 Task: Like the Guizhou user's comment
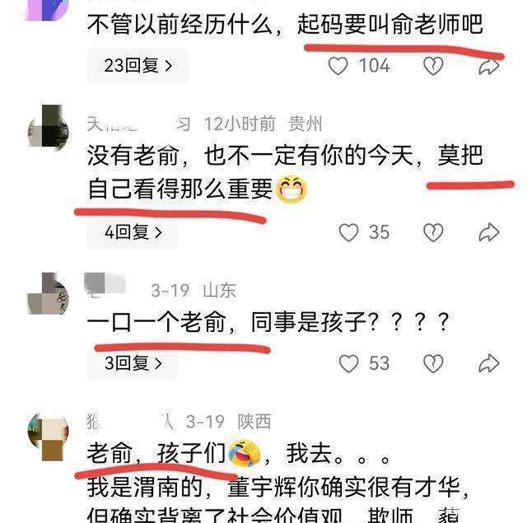point(348,232)
